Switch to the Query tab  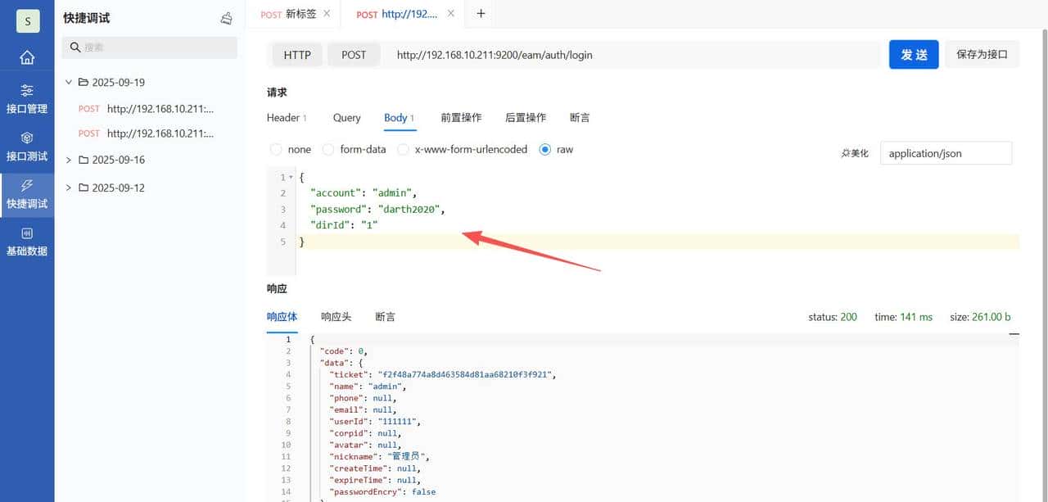pyautogui.click(x=346, y=118)
